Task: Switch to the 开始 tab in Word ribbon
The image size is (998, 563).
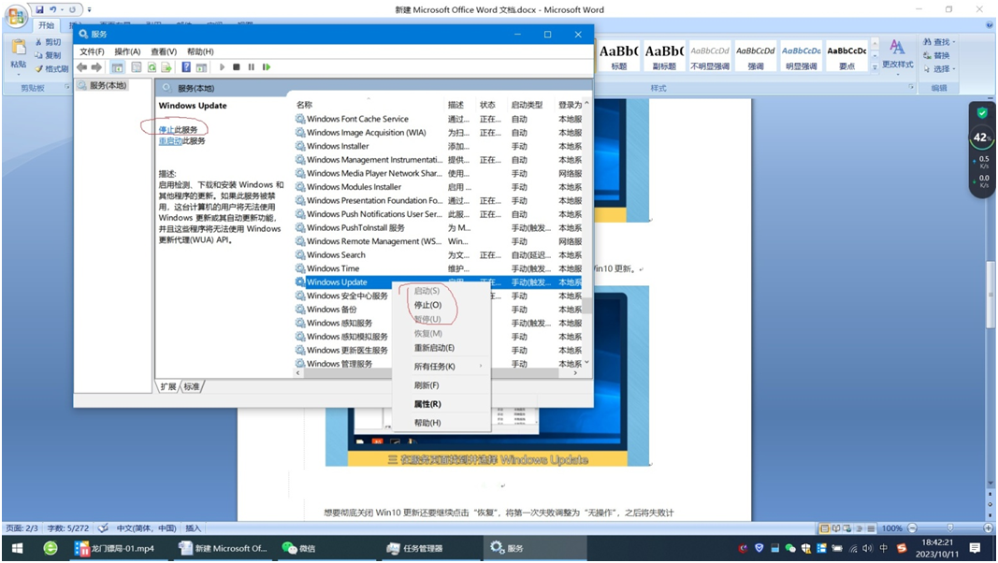Action: pyautogui.click(x=47, y=25)
